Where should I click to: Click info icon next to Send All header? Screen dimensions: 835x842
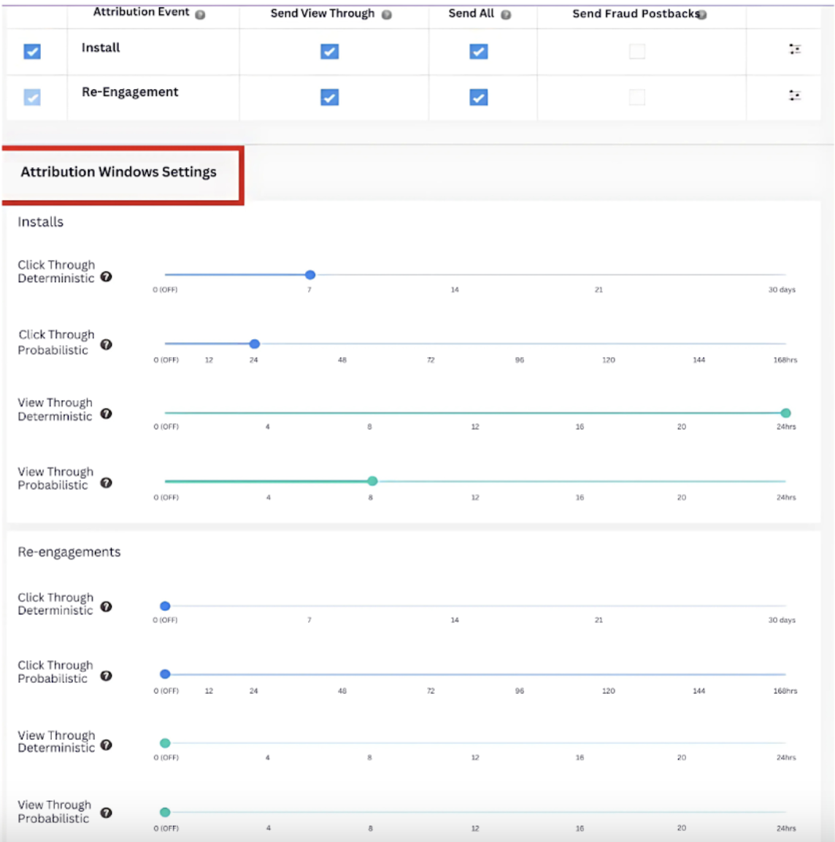pyautogui.click(x=506, y=15)
